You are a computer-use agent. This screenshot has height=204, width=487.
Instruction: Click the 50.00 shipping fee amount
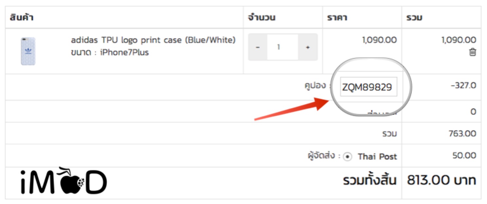click(464, 155)
